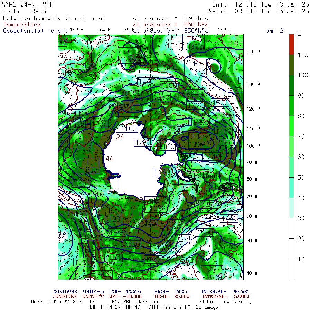Click the colorbar band between 90 and 100
The height and width of the screenshot is (311, 311).
click(x=291, y=85)
